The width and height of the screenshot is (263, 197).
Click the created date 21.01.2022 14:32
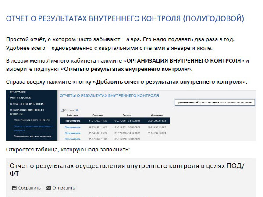click(x=98, y=121)
